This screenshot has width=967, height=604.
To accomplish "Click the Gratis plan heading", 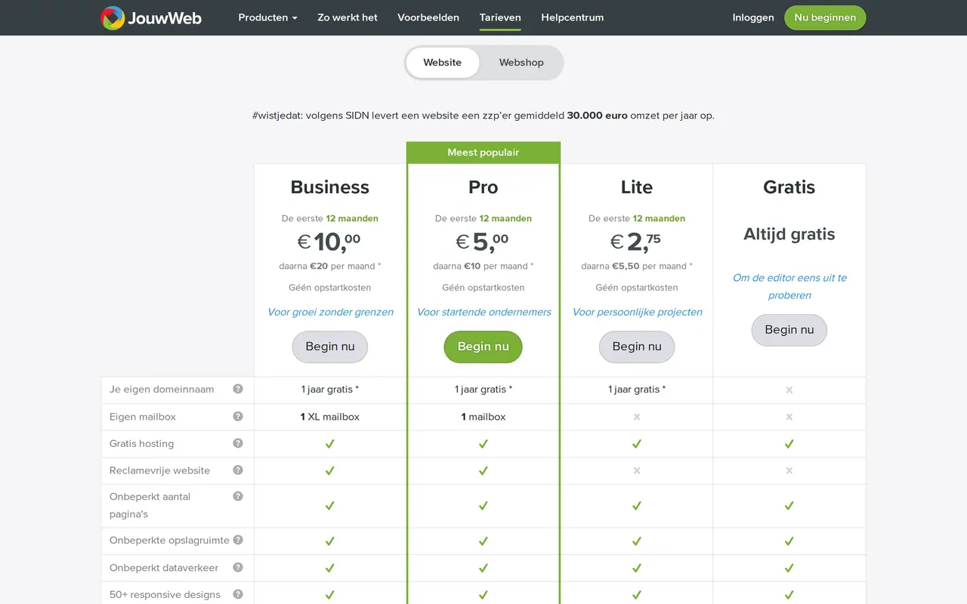I will click(x=789, y=187).
